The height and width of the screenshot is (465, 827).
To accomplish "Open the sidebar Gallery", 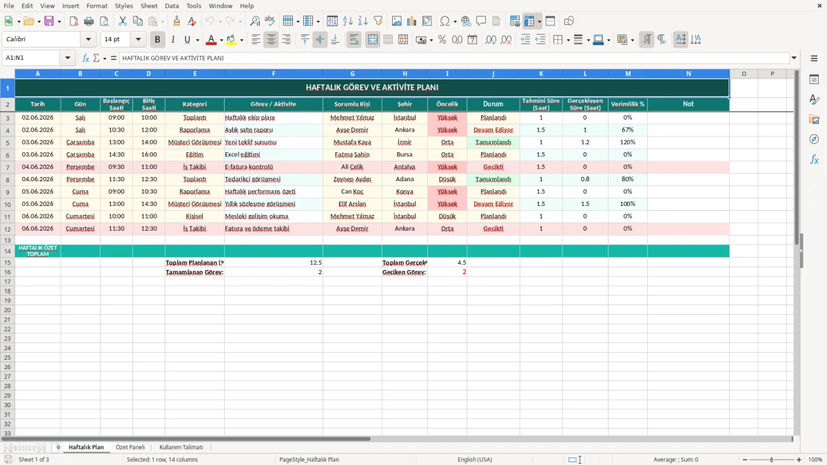I will tap(814, 120).
